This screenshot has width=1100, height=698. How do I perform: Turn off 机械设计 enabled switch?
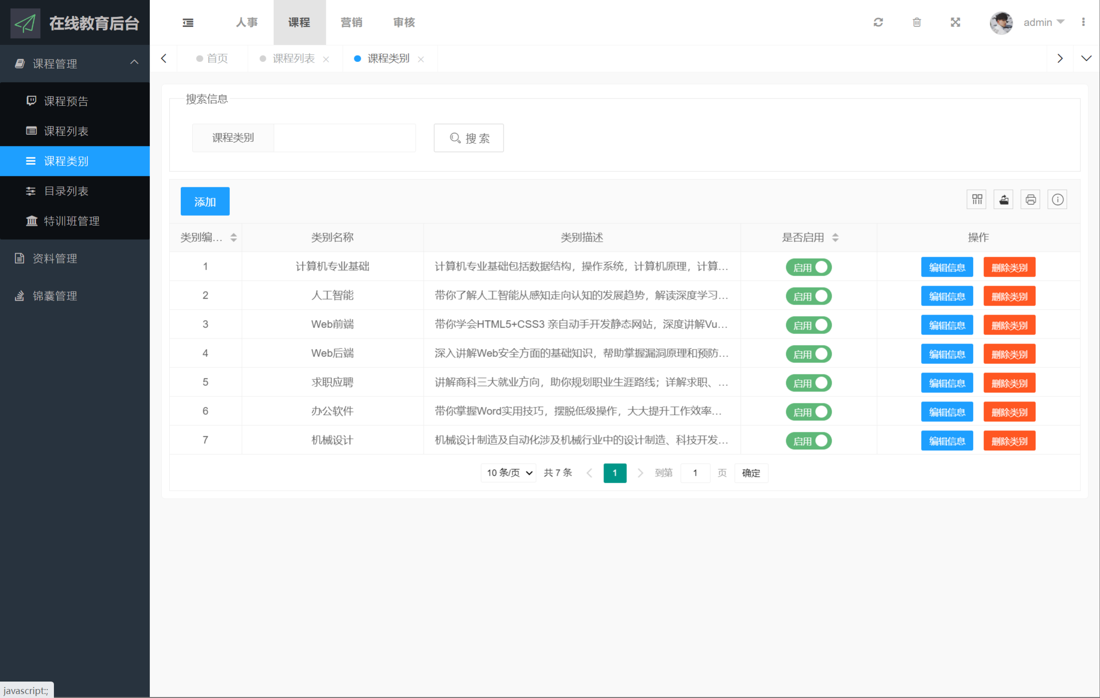coord(809,441)
